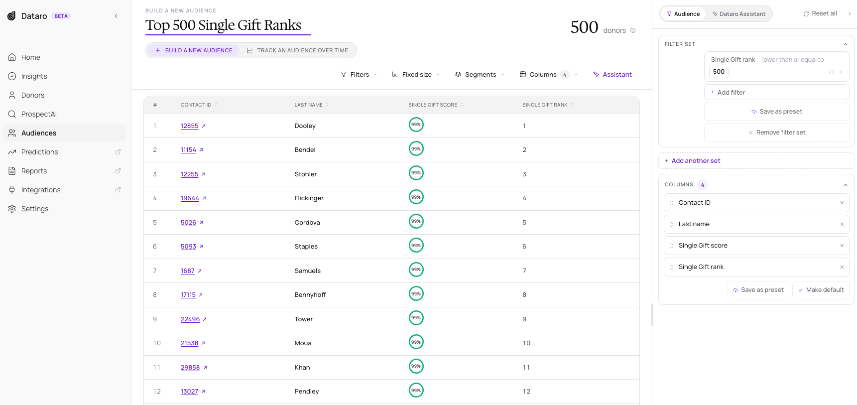Click the info icon next to donors count

pyautogui.click(x=633, y=30)
